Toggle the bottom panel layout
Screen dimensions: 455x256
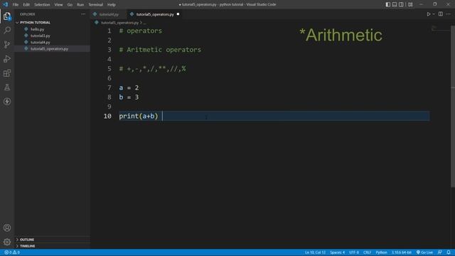pos(395,4)
